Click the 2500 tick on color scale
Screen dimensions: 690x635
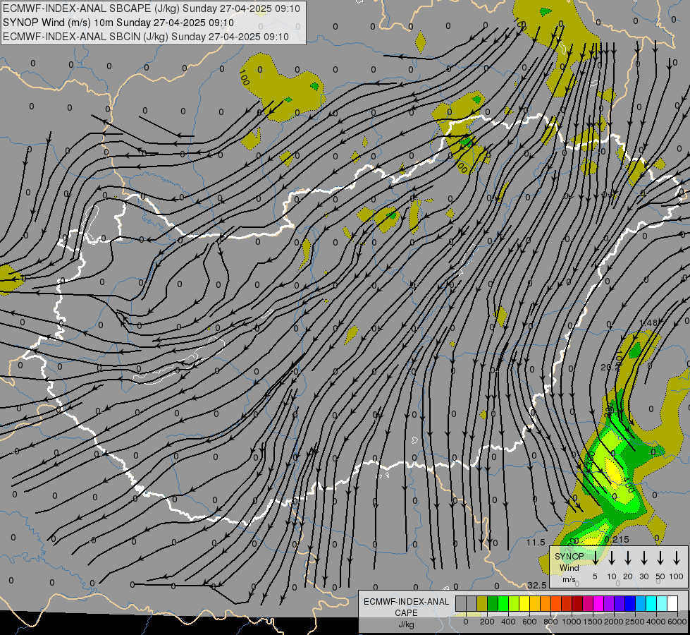click(x=635, y=622)
